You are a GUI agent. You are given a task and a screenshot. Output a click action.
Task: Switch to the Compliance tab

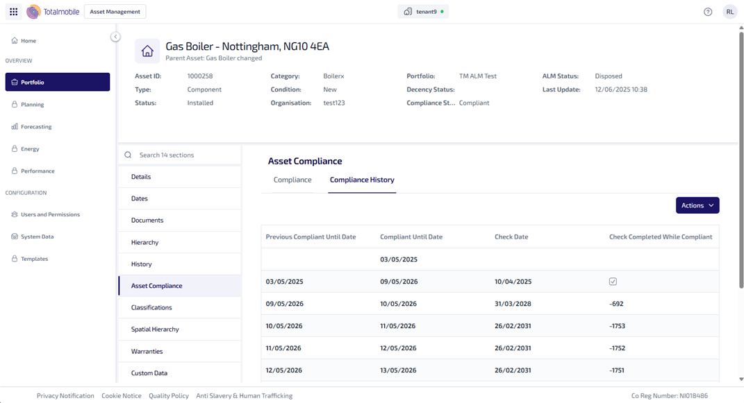tap(292, 180)
